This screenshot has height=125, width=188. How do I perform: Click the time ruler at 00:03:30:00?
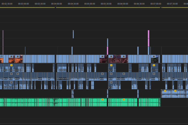tap(40, 4)
